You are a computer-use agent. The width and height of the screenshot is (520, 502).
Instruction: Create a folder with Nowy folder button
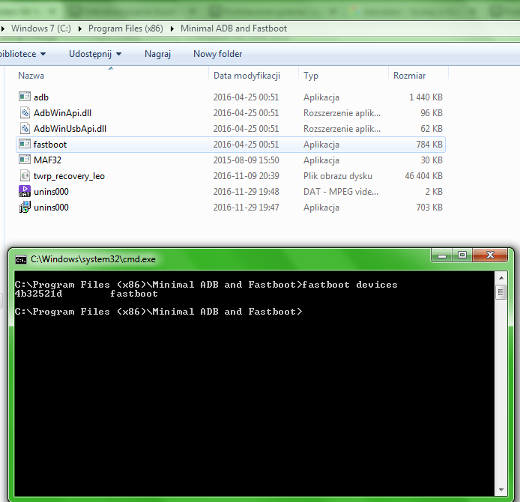pos(217,54)
